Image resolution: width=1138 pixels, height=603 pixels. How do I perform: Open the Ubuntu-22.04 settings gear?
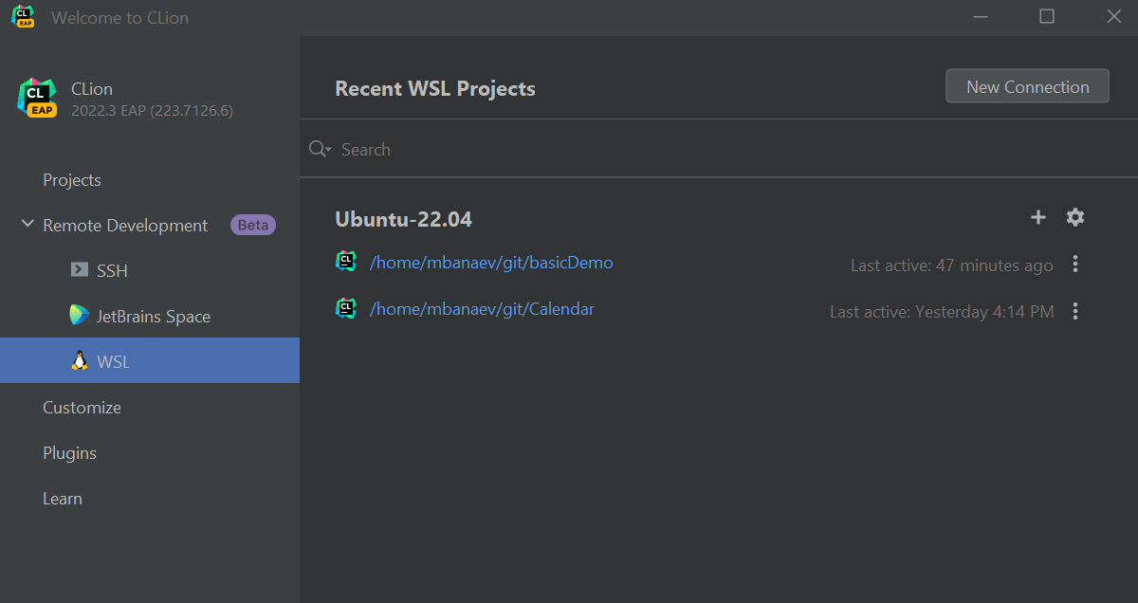pyautogui.click(x=1074, y=217)
